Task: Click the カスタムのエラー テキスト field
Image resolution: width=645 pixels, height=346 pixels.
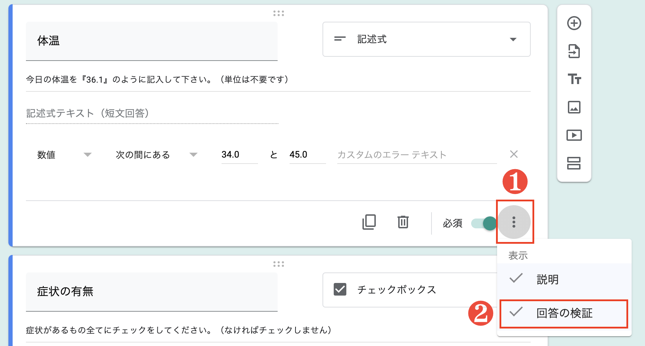Action: (x=416, y=155)
